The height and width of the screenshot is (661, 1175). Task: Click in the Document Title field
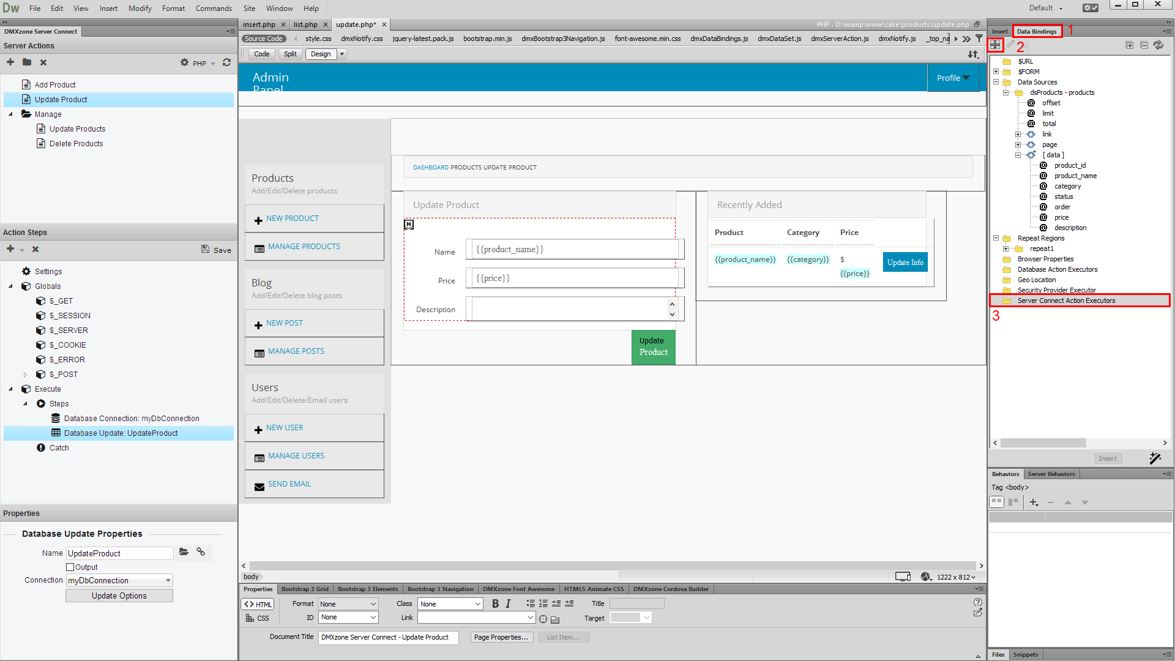(x=388, y=637)
